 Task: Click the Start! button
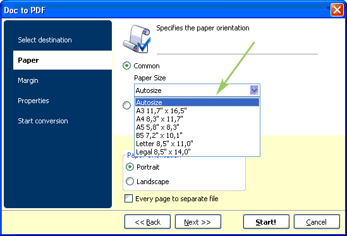click(266, 222)
